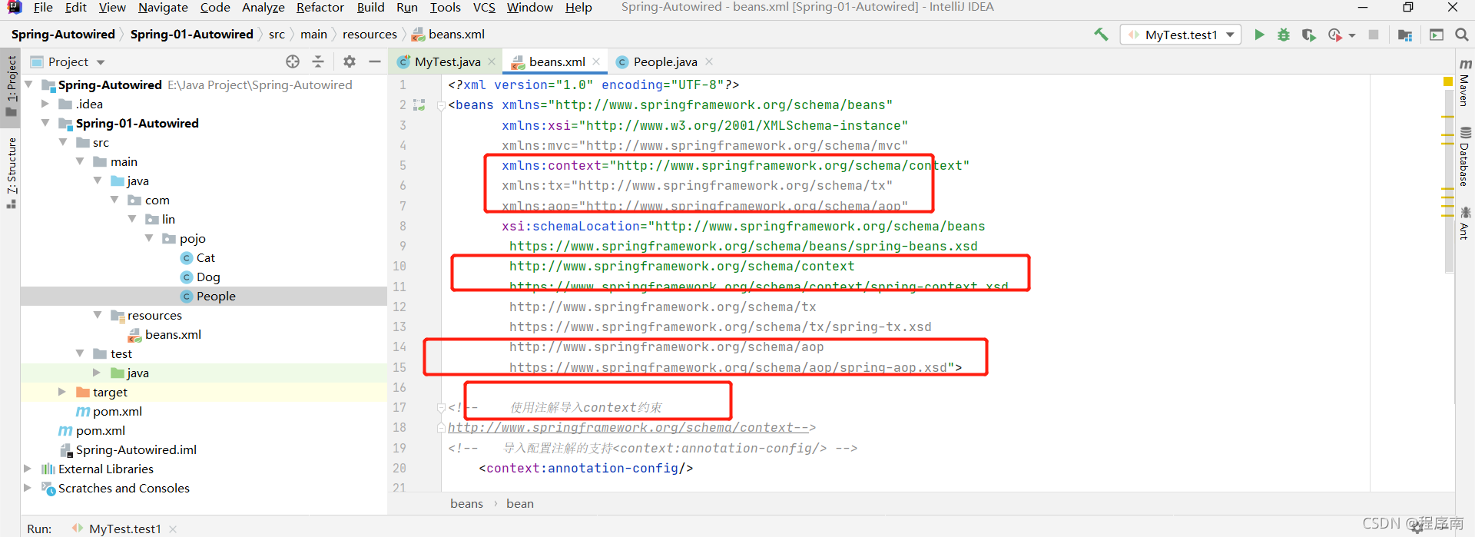Fold the beans tag on line 2
The image size is (1475, 537).
click(x=441, y=106)
